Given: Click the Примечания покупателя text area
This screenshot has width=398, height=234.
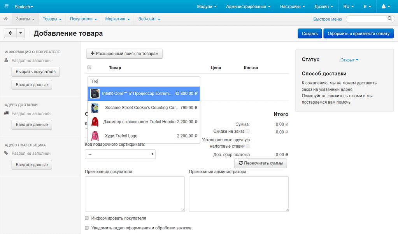Looking at the screenshot, I should (x=135, y=194).
